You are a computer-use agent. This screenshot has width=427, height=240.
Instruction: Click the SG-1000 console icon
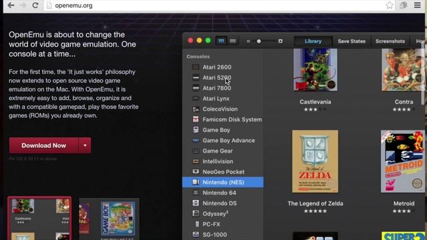(x=195, y=234)
